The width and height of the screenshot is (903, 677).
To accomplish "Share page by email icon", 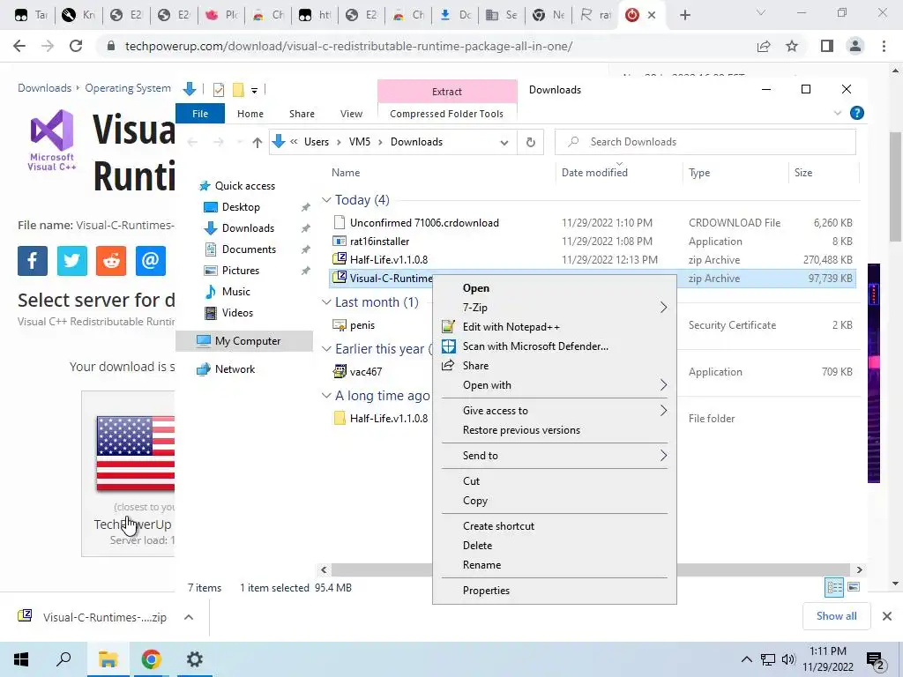I will click(x=150, y=261).
